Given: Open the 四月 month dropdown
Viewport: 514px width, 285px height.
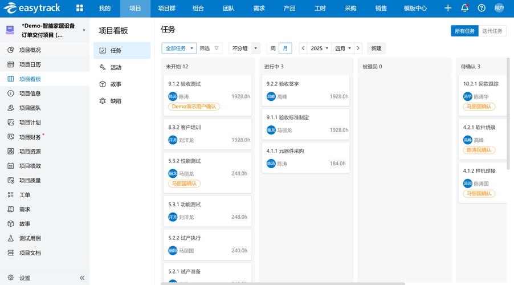Looking at the screenshot, I should pyautogui.click(x=343, y=48).
